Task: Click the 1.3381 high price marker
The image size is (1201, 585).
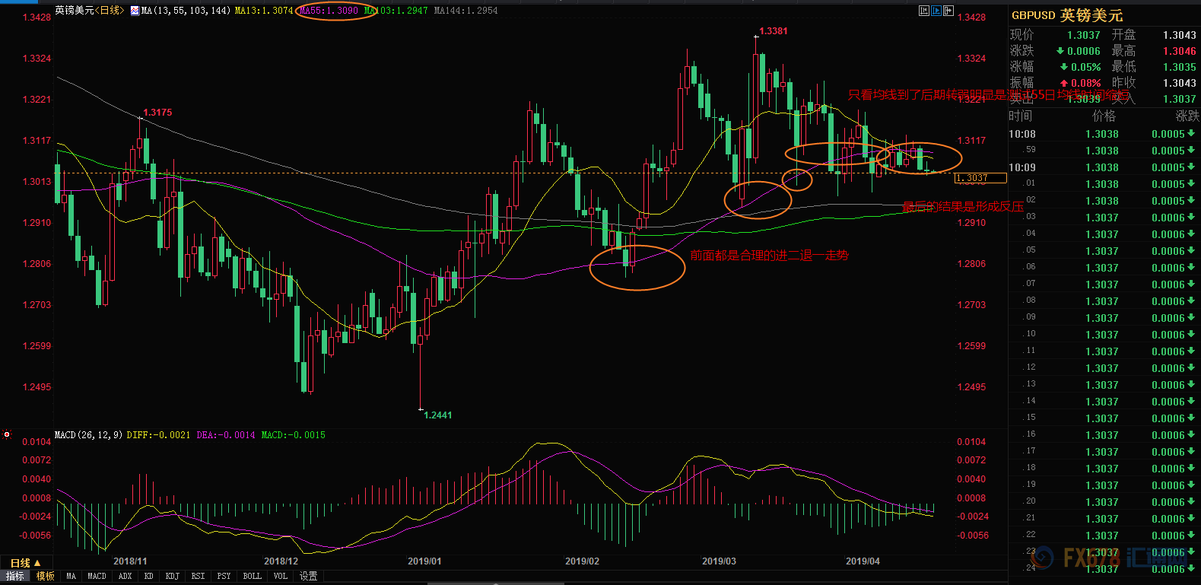Action: [x=774, y=31]
